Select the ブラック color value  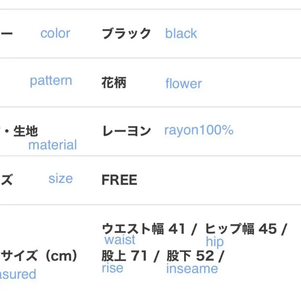click(126, 34)
